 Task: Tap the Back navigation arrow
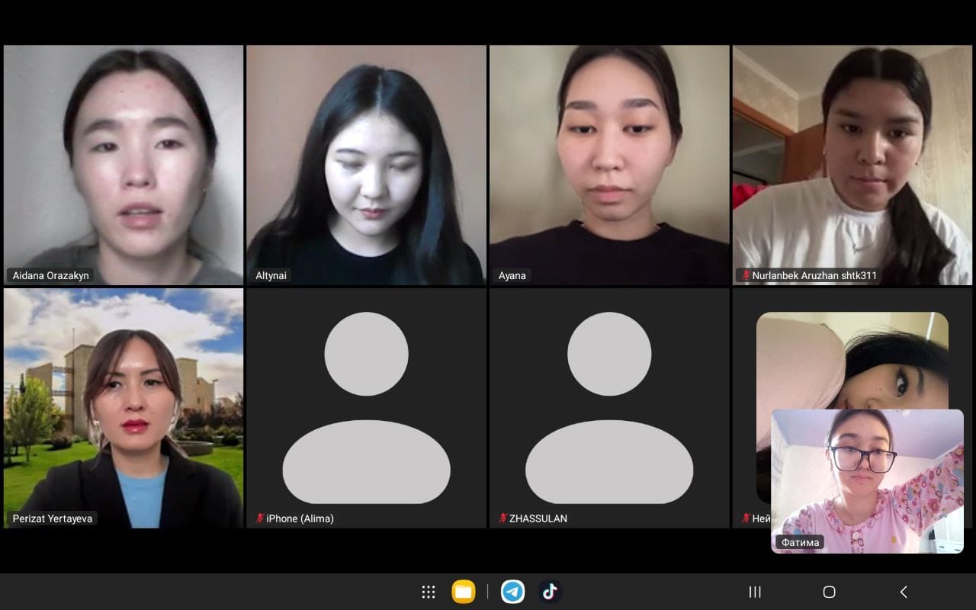tap(904, 592)
